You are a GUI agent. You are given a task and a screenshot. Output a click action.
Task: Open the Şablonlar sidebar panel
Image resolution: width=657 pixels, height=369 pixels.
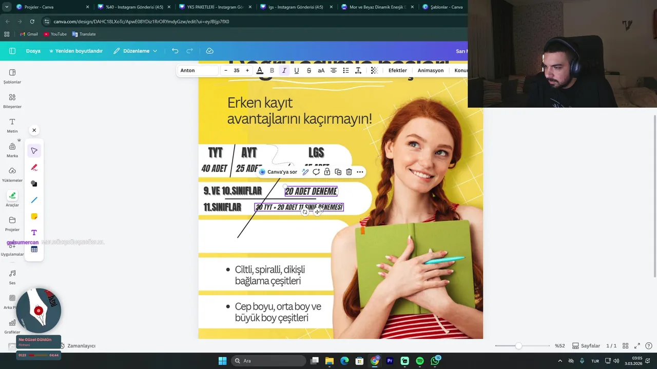[12, 76]
